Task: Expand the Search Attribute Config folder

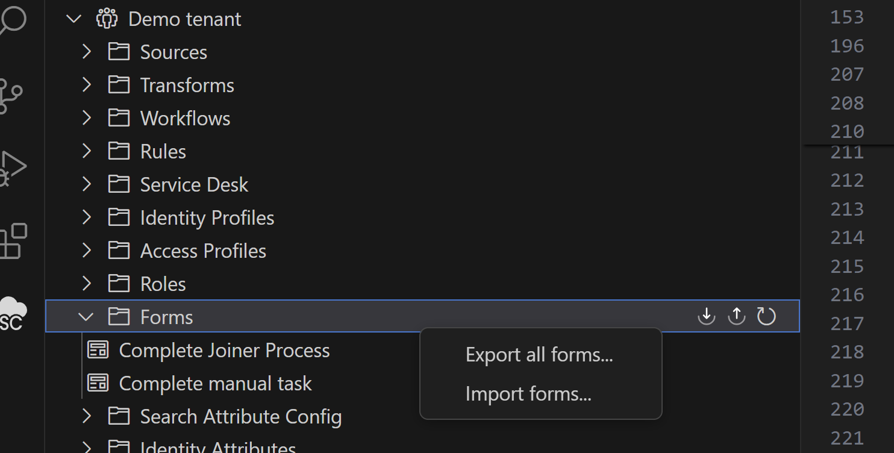Action: point(87,416)
